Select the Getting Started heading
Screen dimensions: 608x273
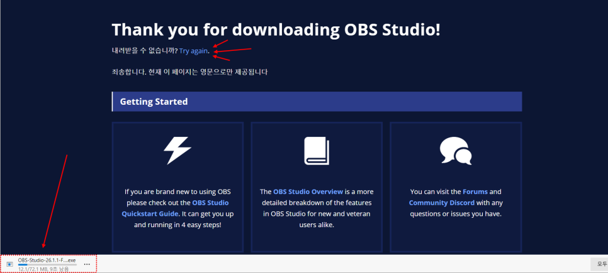click(154, 102)
